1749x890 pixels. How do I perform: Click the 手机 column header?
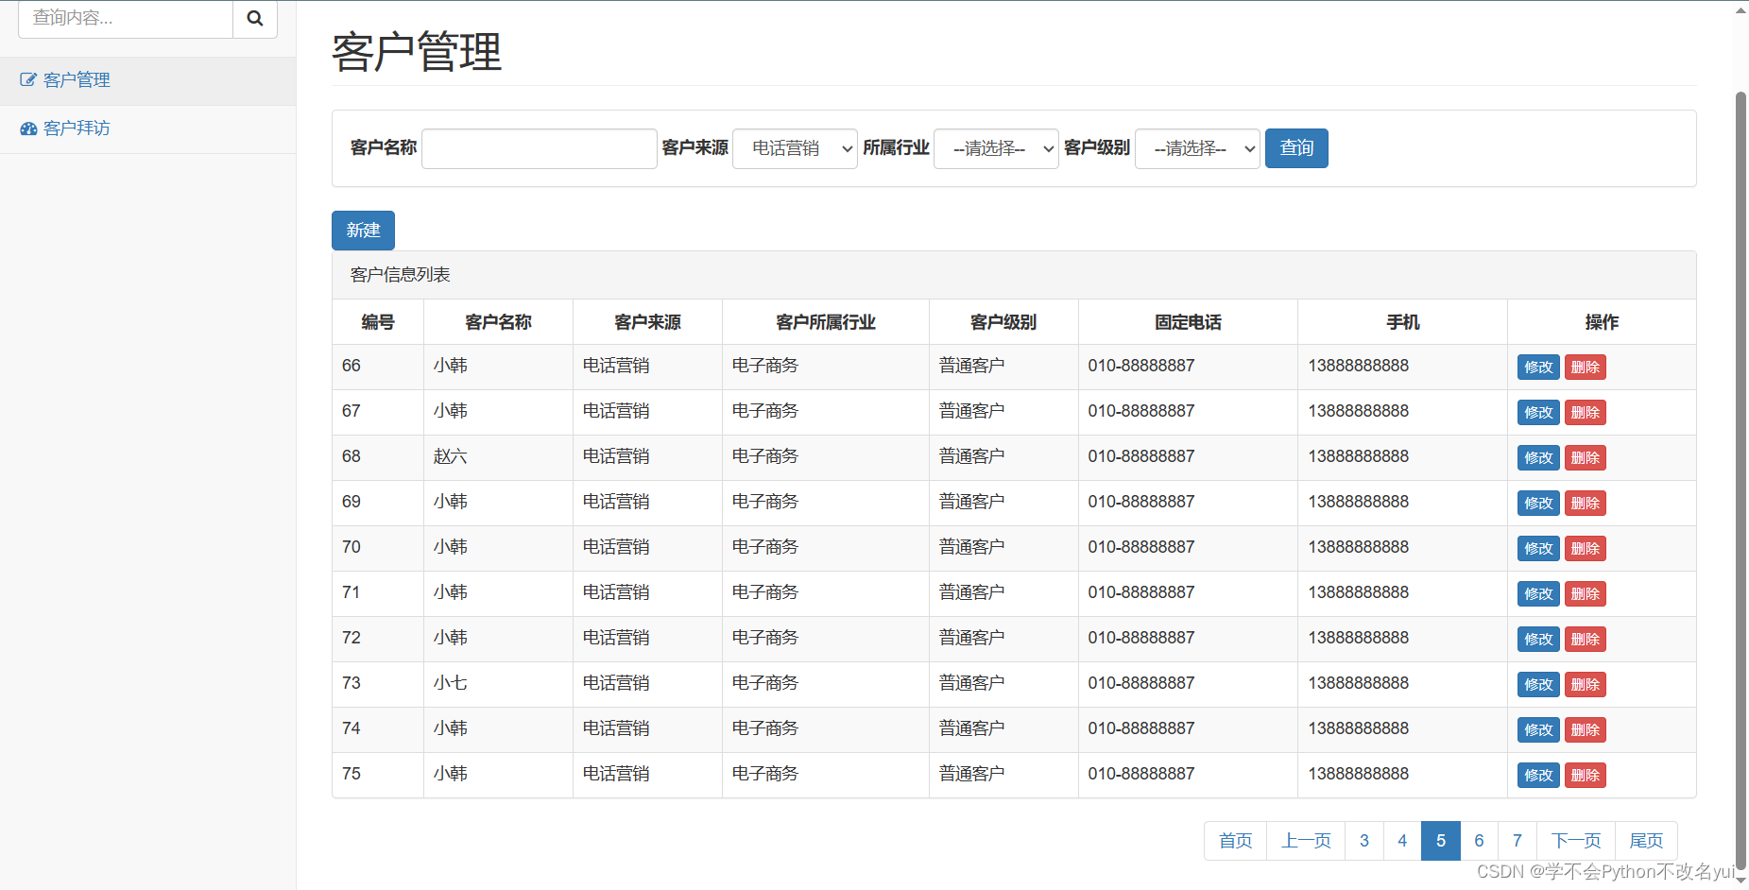pos(1402,323)
